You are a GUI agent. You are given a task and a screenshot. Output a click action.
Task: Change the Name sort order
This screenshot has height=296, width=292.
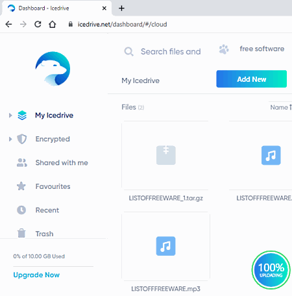point(281,107)
